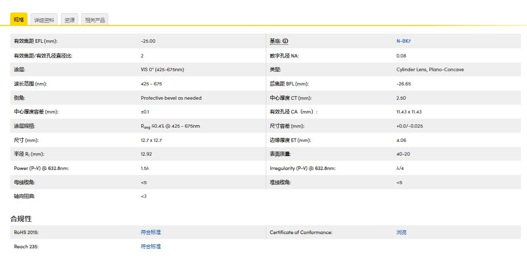Image resolution: width=527 pixels, height=265 pixels.
Task: Click the 母线楔角 label
Action: pos(24,183)
